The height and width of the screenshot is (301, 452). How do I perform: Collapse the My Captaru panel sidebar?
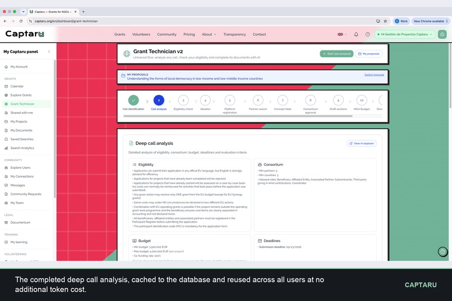click(x=49, y=52)
